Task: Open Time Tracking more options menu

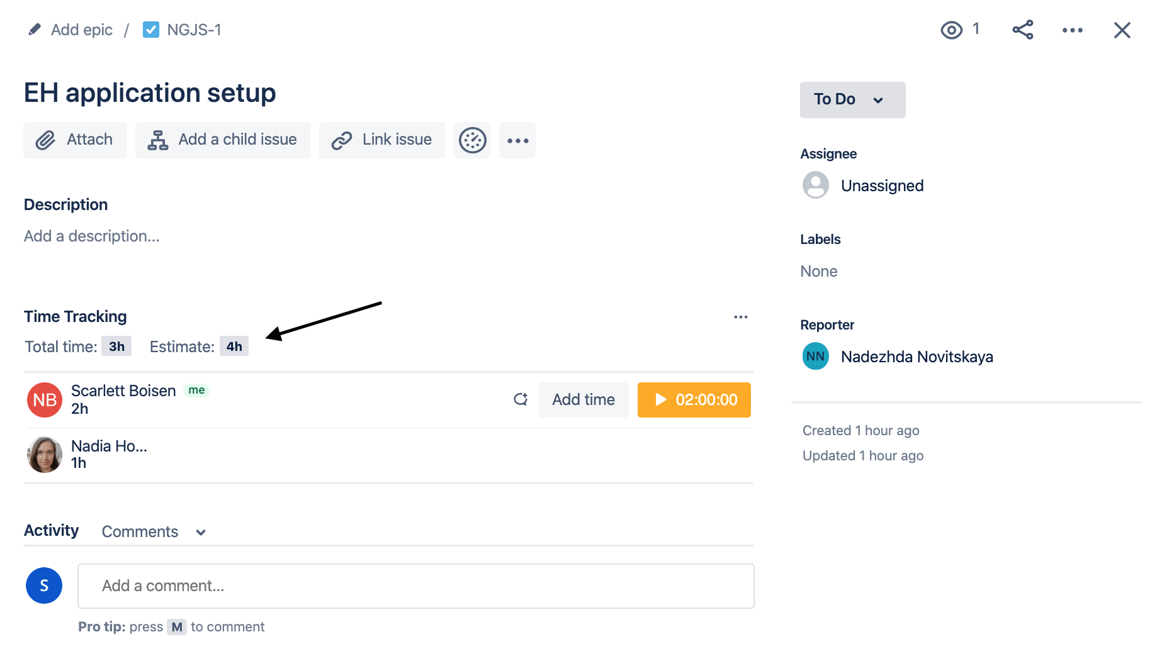Action: coord(740,317)
